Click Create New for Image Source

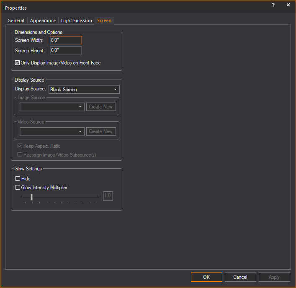pos(101,107)
